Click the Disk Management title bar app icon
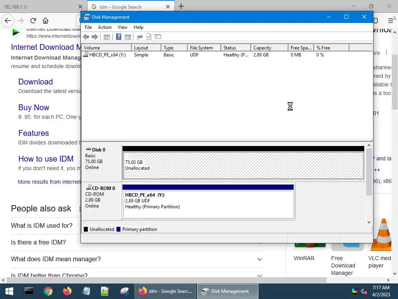The image size is (398, 299). point(87,17)
